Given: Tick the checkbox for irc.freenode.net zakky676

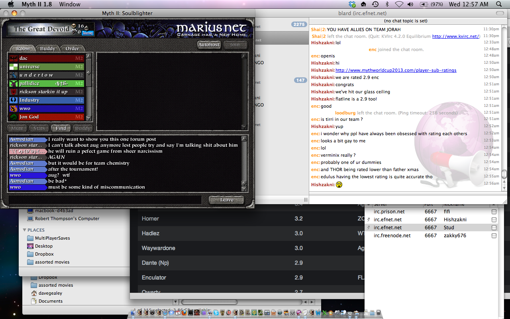Looking at the screenshot, I should click(494, 236).
